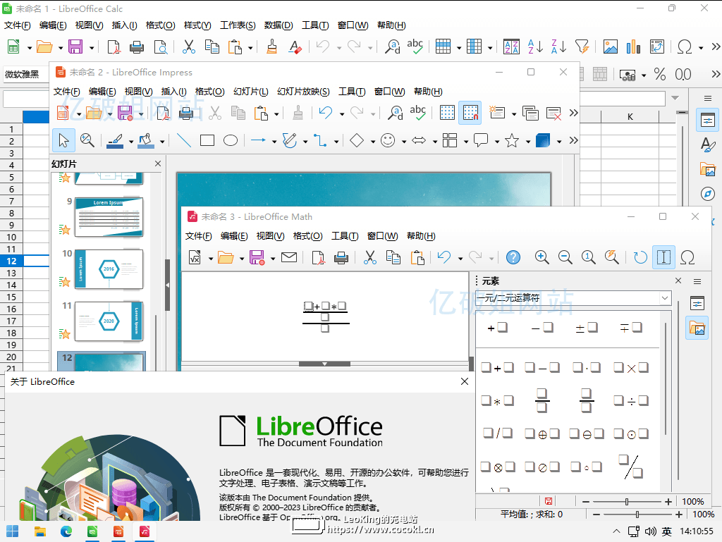Expand Impress fill color dropdown arrow
722x542 pixels.
coord(162,141)
